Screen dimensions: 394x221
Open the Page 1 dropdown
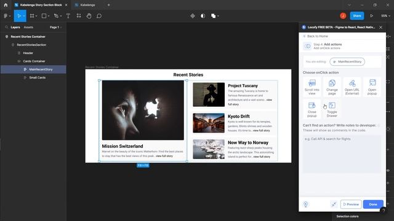(x=56, y=27)
